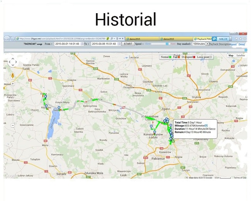Open calendar picker next to From date

pyautogui.click(x=82, y=44)
